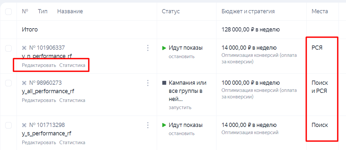Click the Места column header
The image size is (346, 150).
click(x=320, y=11)
